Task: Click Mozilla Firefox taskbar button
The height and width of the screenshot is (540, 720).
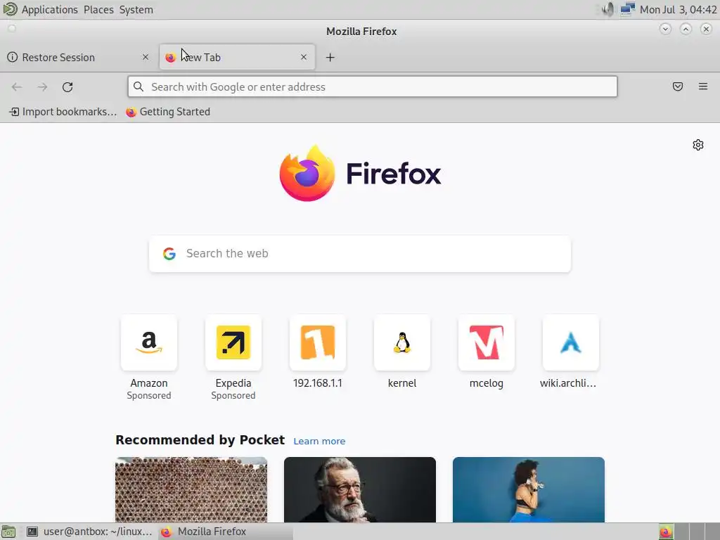Action: pos(225,532)
